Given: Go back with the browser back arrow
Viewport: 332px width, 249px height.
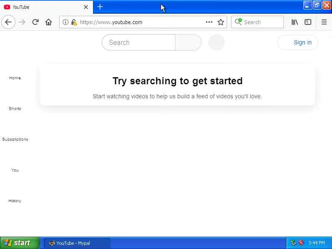Looking at the screenshot, I should (8, 22).
